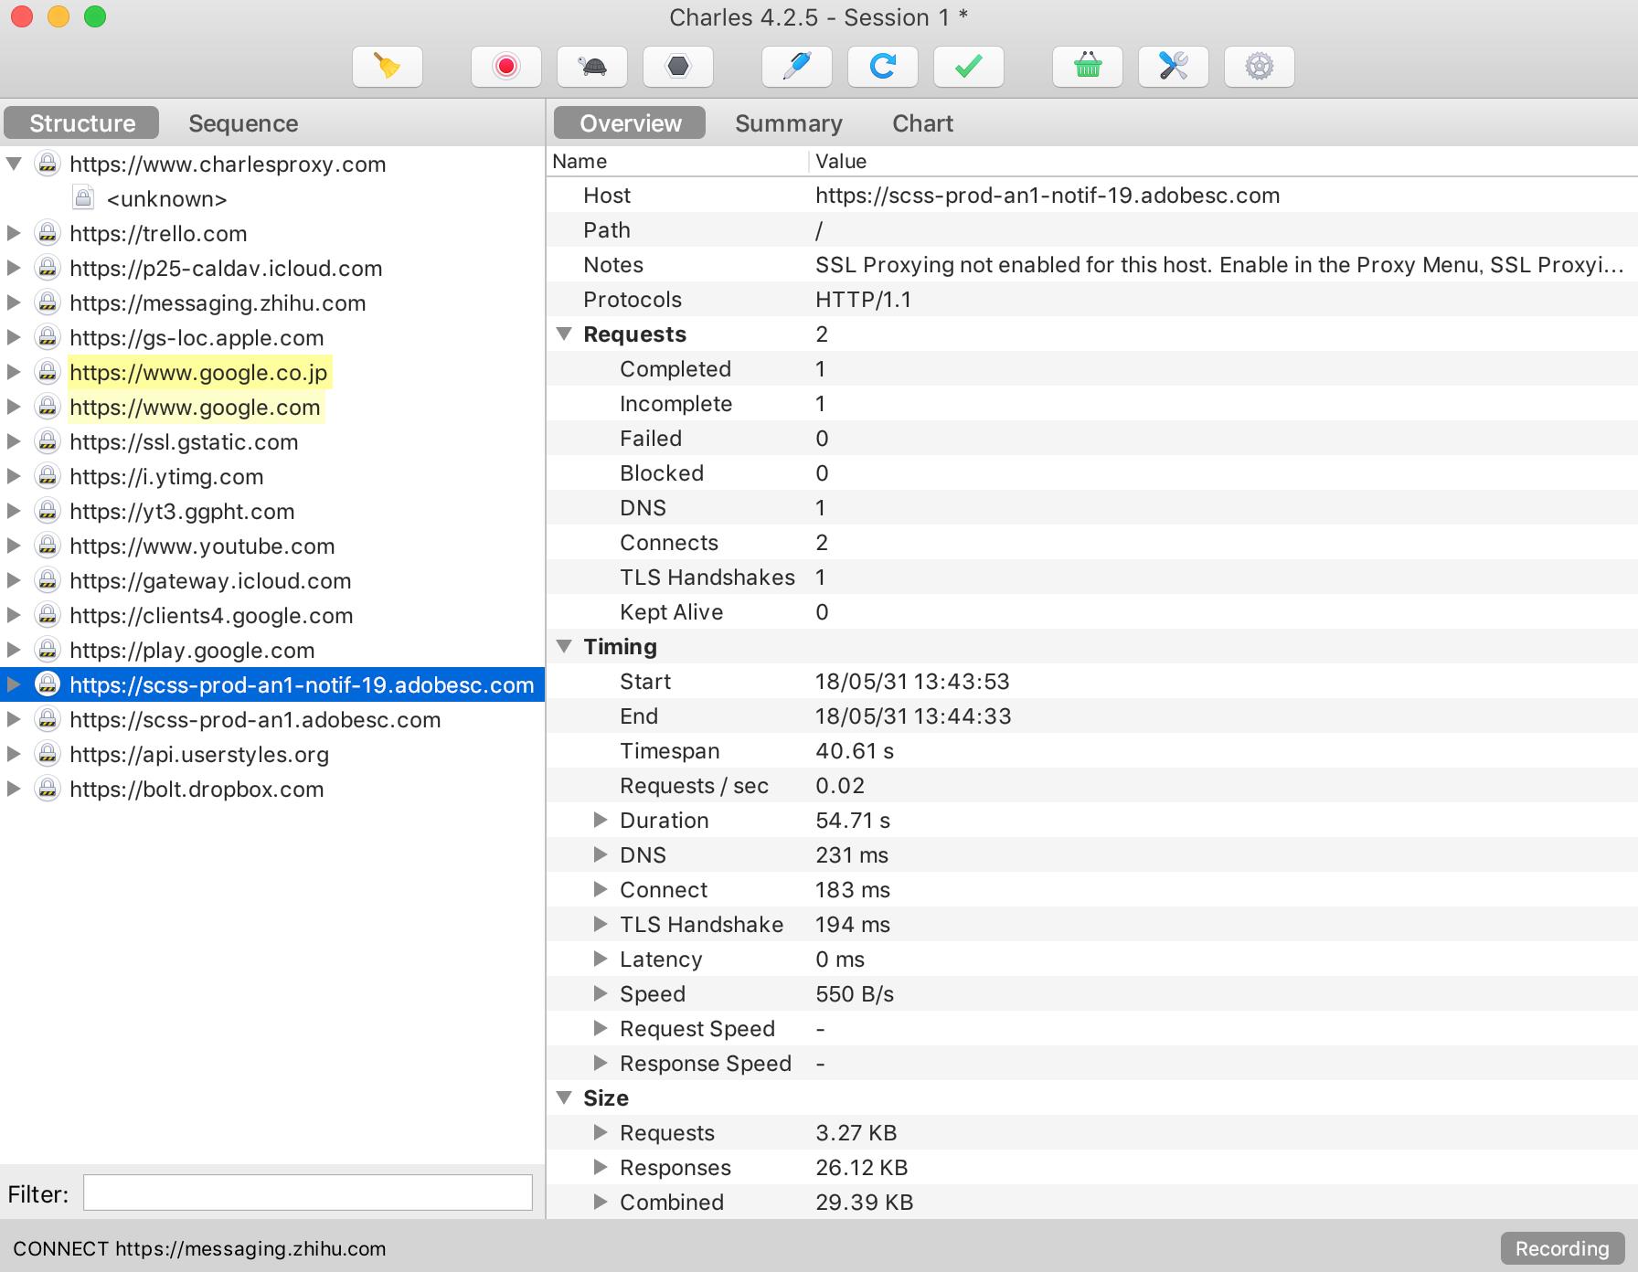
Task: Toggle throttling with the turtle icon
Action: click(591, 67)
